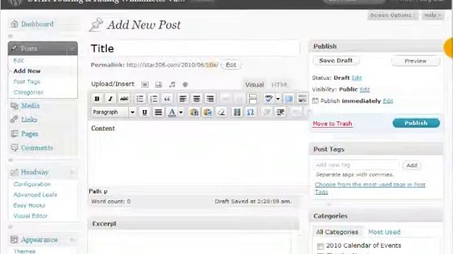This screenshot has width=453, height=254.
Task: Indent the paragraph
Action: [280, 112]
